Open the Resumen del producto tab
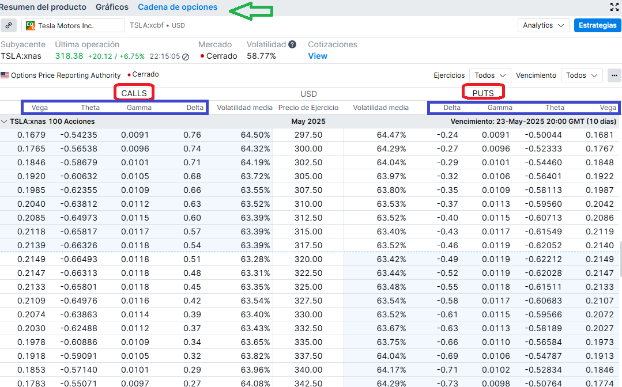The width and height of the screenshot is (622, 387). (x=43, y=7)
